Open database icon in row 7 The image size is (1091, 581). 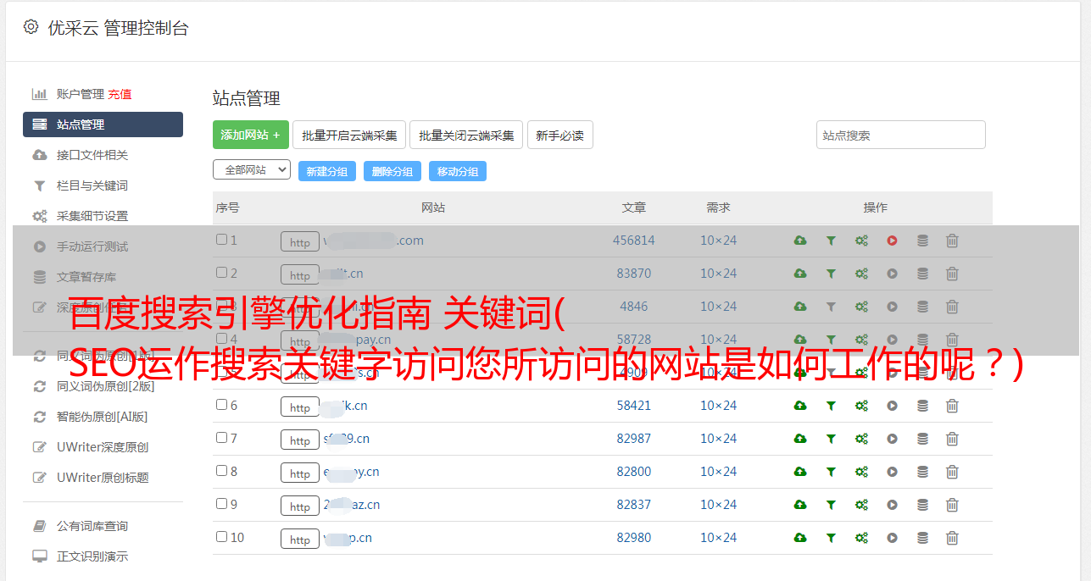(922, 439)
